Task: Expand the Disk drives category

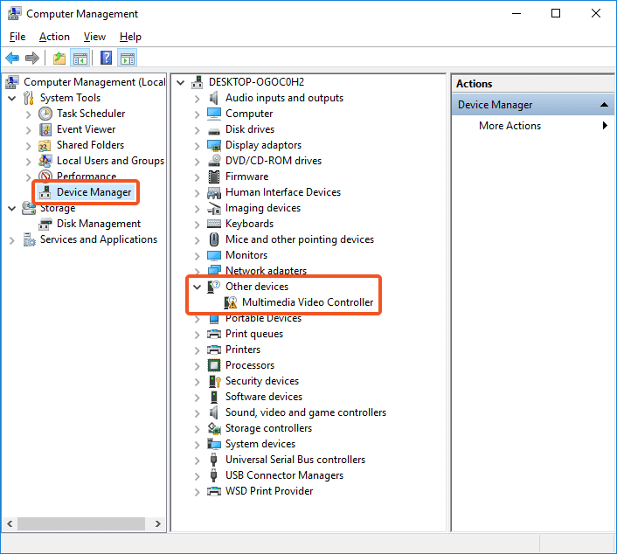Action: tap(198, 130)
